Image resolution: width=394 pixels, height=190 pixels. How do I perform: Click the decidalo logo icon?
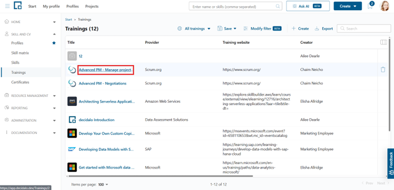click(17, 6)
